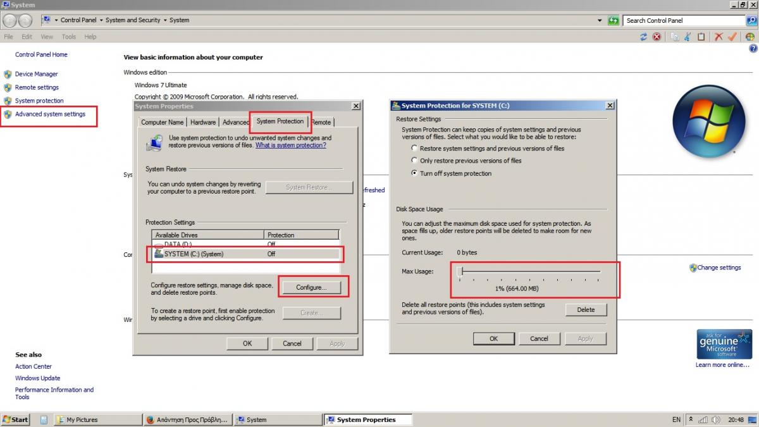This screenshot has height=427, width=759.
Task: Switch to the System Protection tab
Action: pos(280,121)
